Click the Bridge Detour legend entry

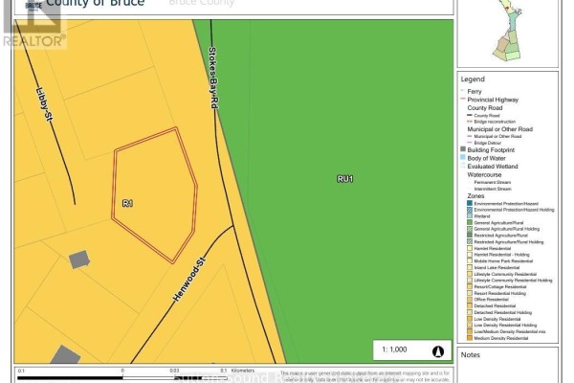point(488,143)
